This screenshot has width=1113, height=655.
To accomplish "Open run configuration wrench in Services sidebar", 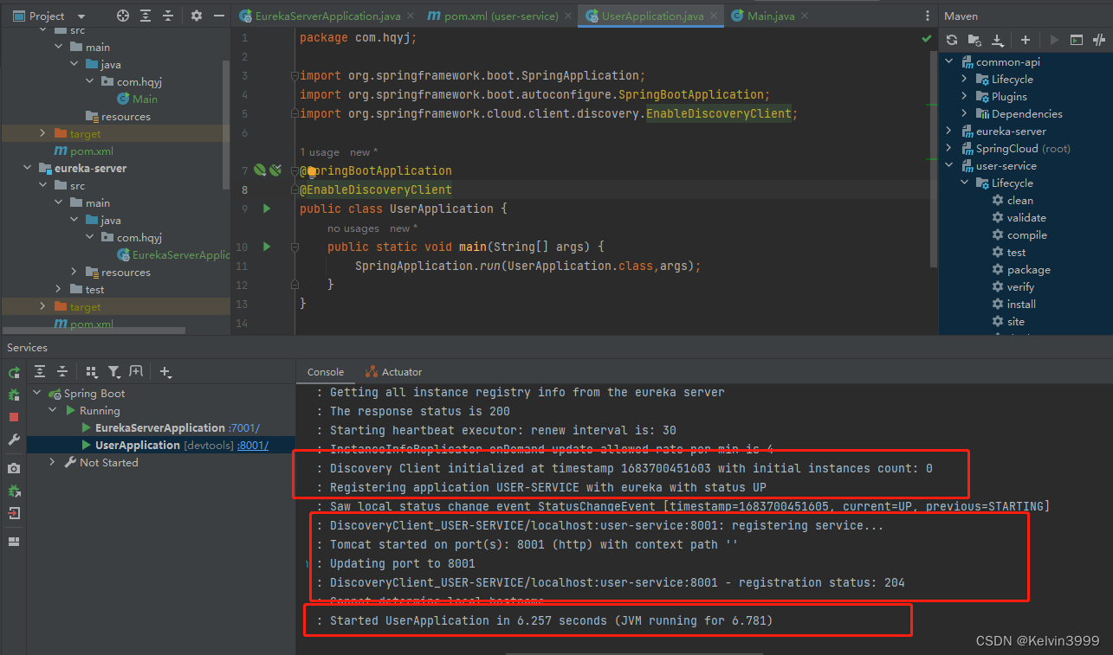I will (x=14, y=440).
